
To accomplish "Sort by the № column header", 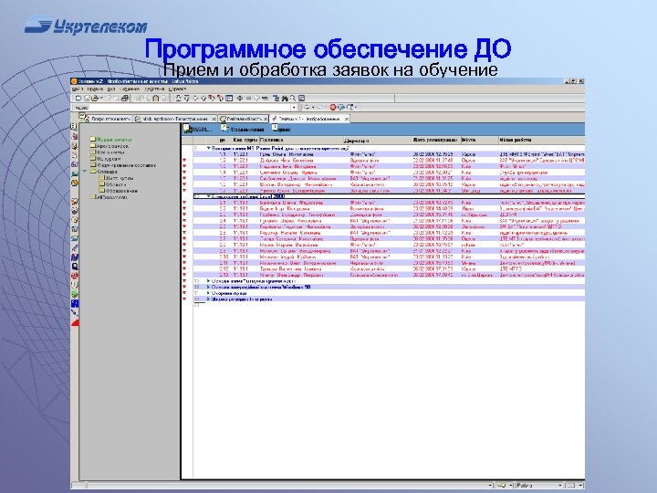I will point(223,140).
